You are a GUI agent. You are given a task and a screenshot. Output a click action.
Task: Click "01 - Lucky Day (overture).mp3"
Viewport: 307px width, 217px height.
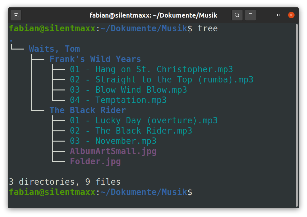tap(144, 120)
